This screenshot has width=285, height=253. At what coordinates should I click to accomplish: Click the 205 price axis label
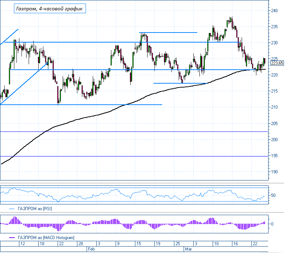(275, 124)
